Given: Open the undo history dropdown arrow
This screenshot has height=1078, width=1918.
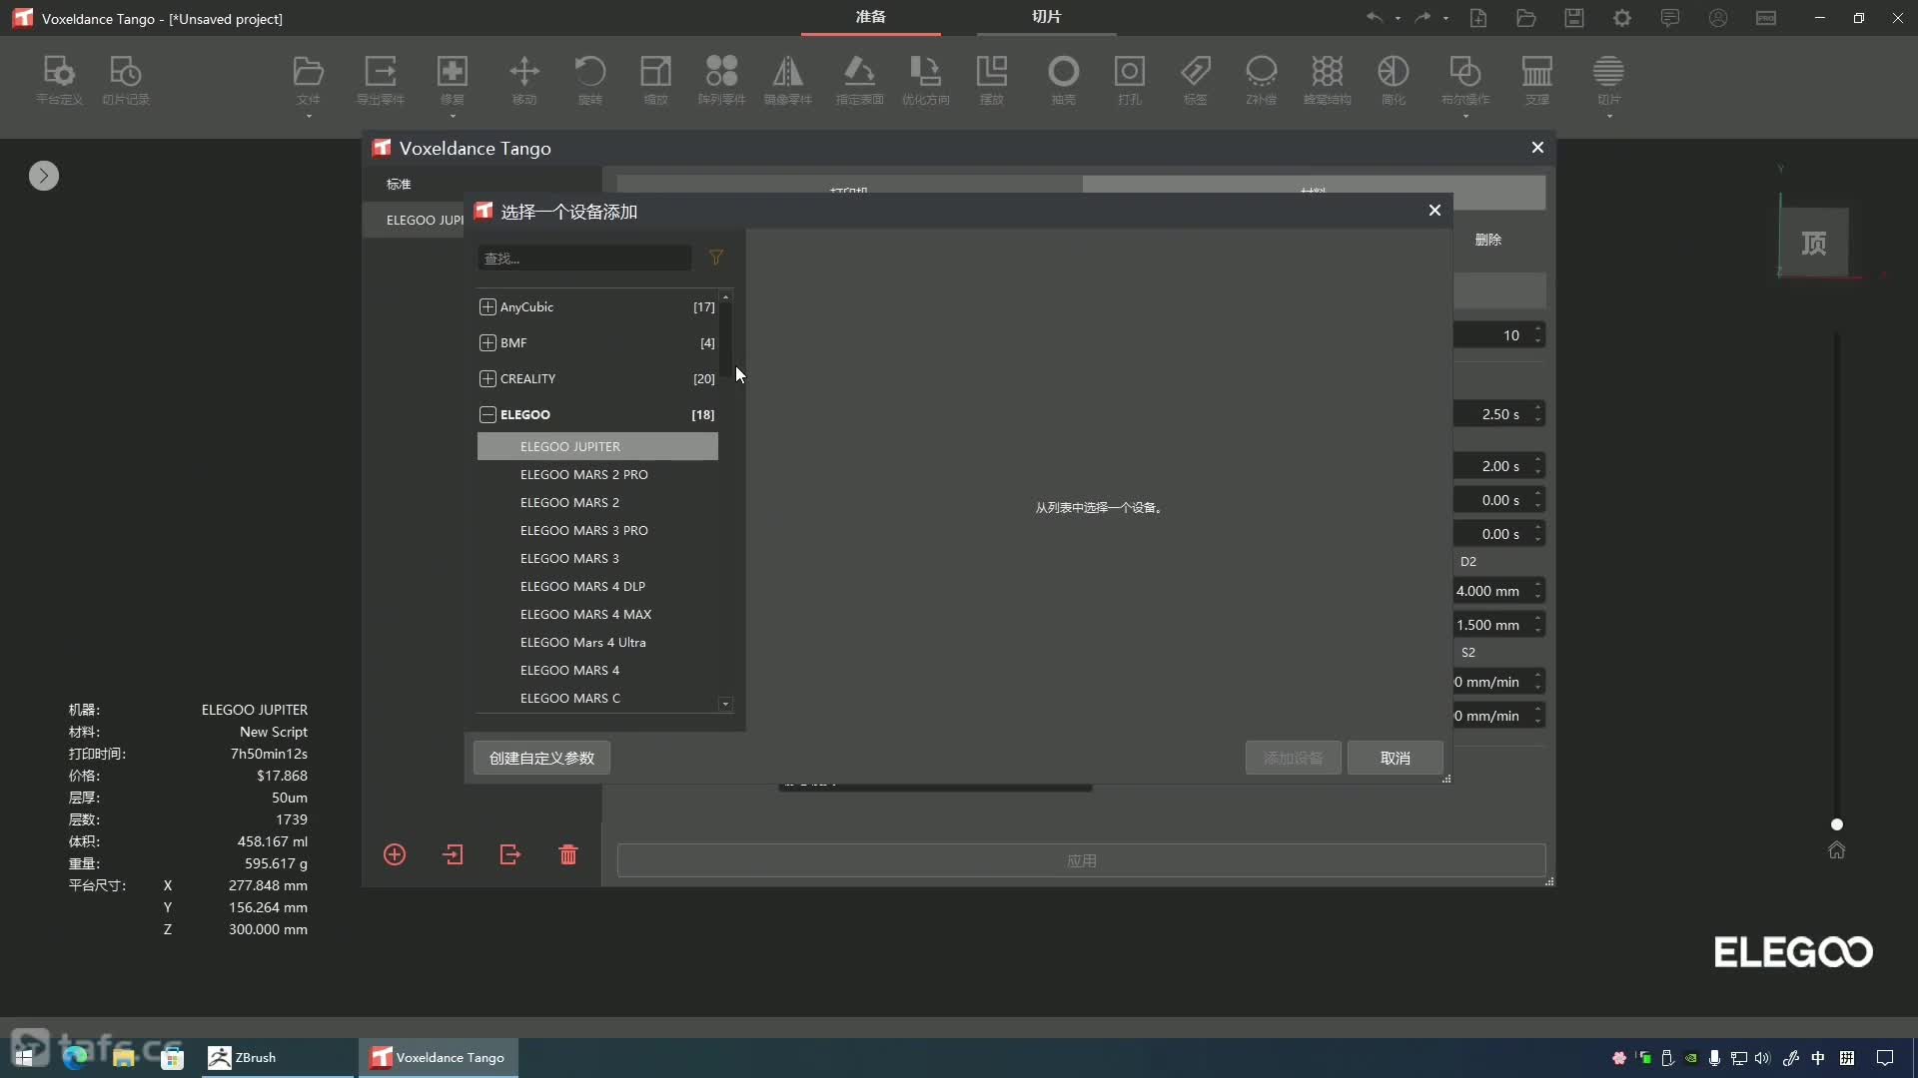Looking at the screenshot, I should click(1398, 18).
